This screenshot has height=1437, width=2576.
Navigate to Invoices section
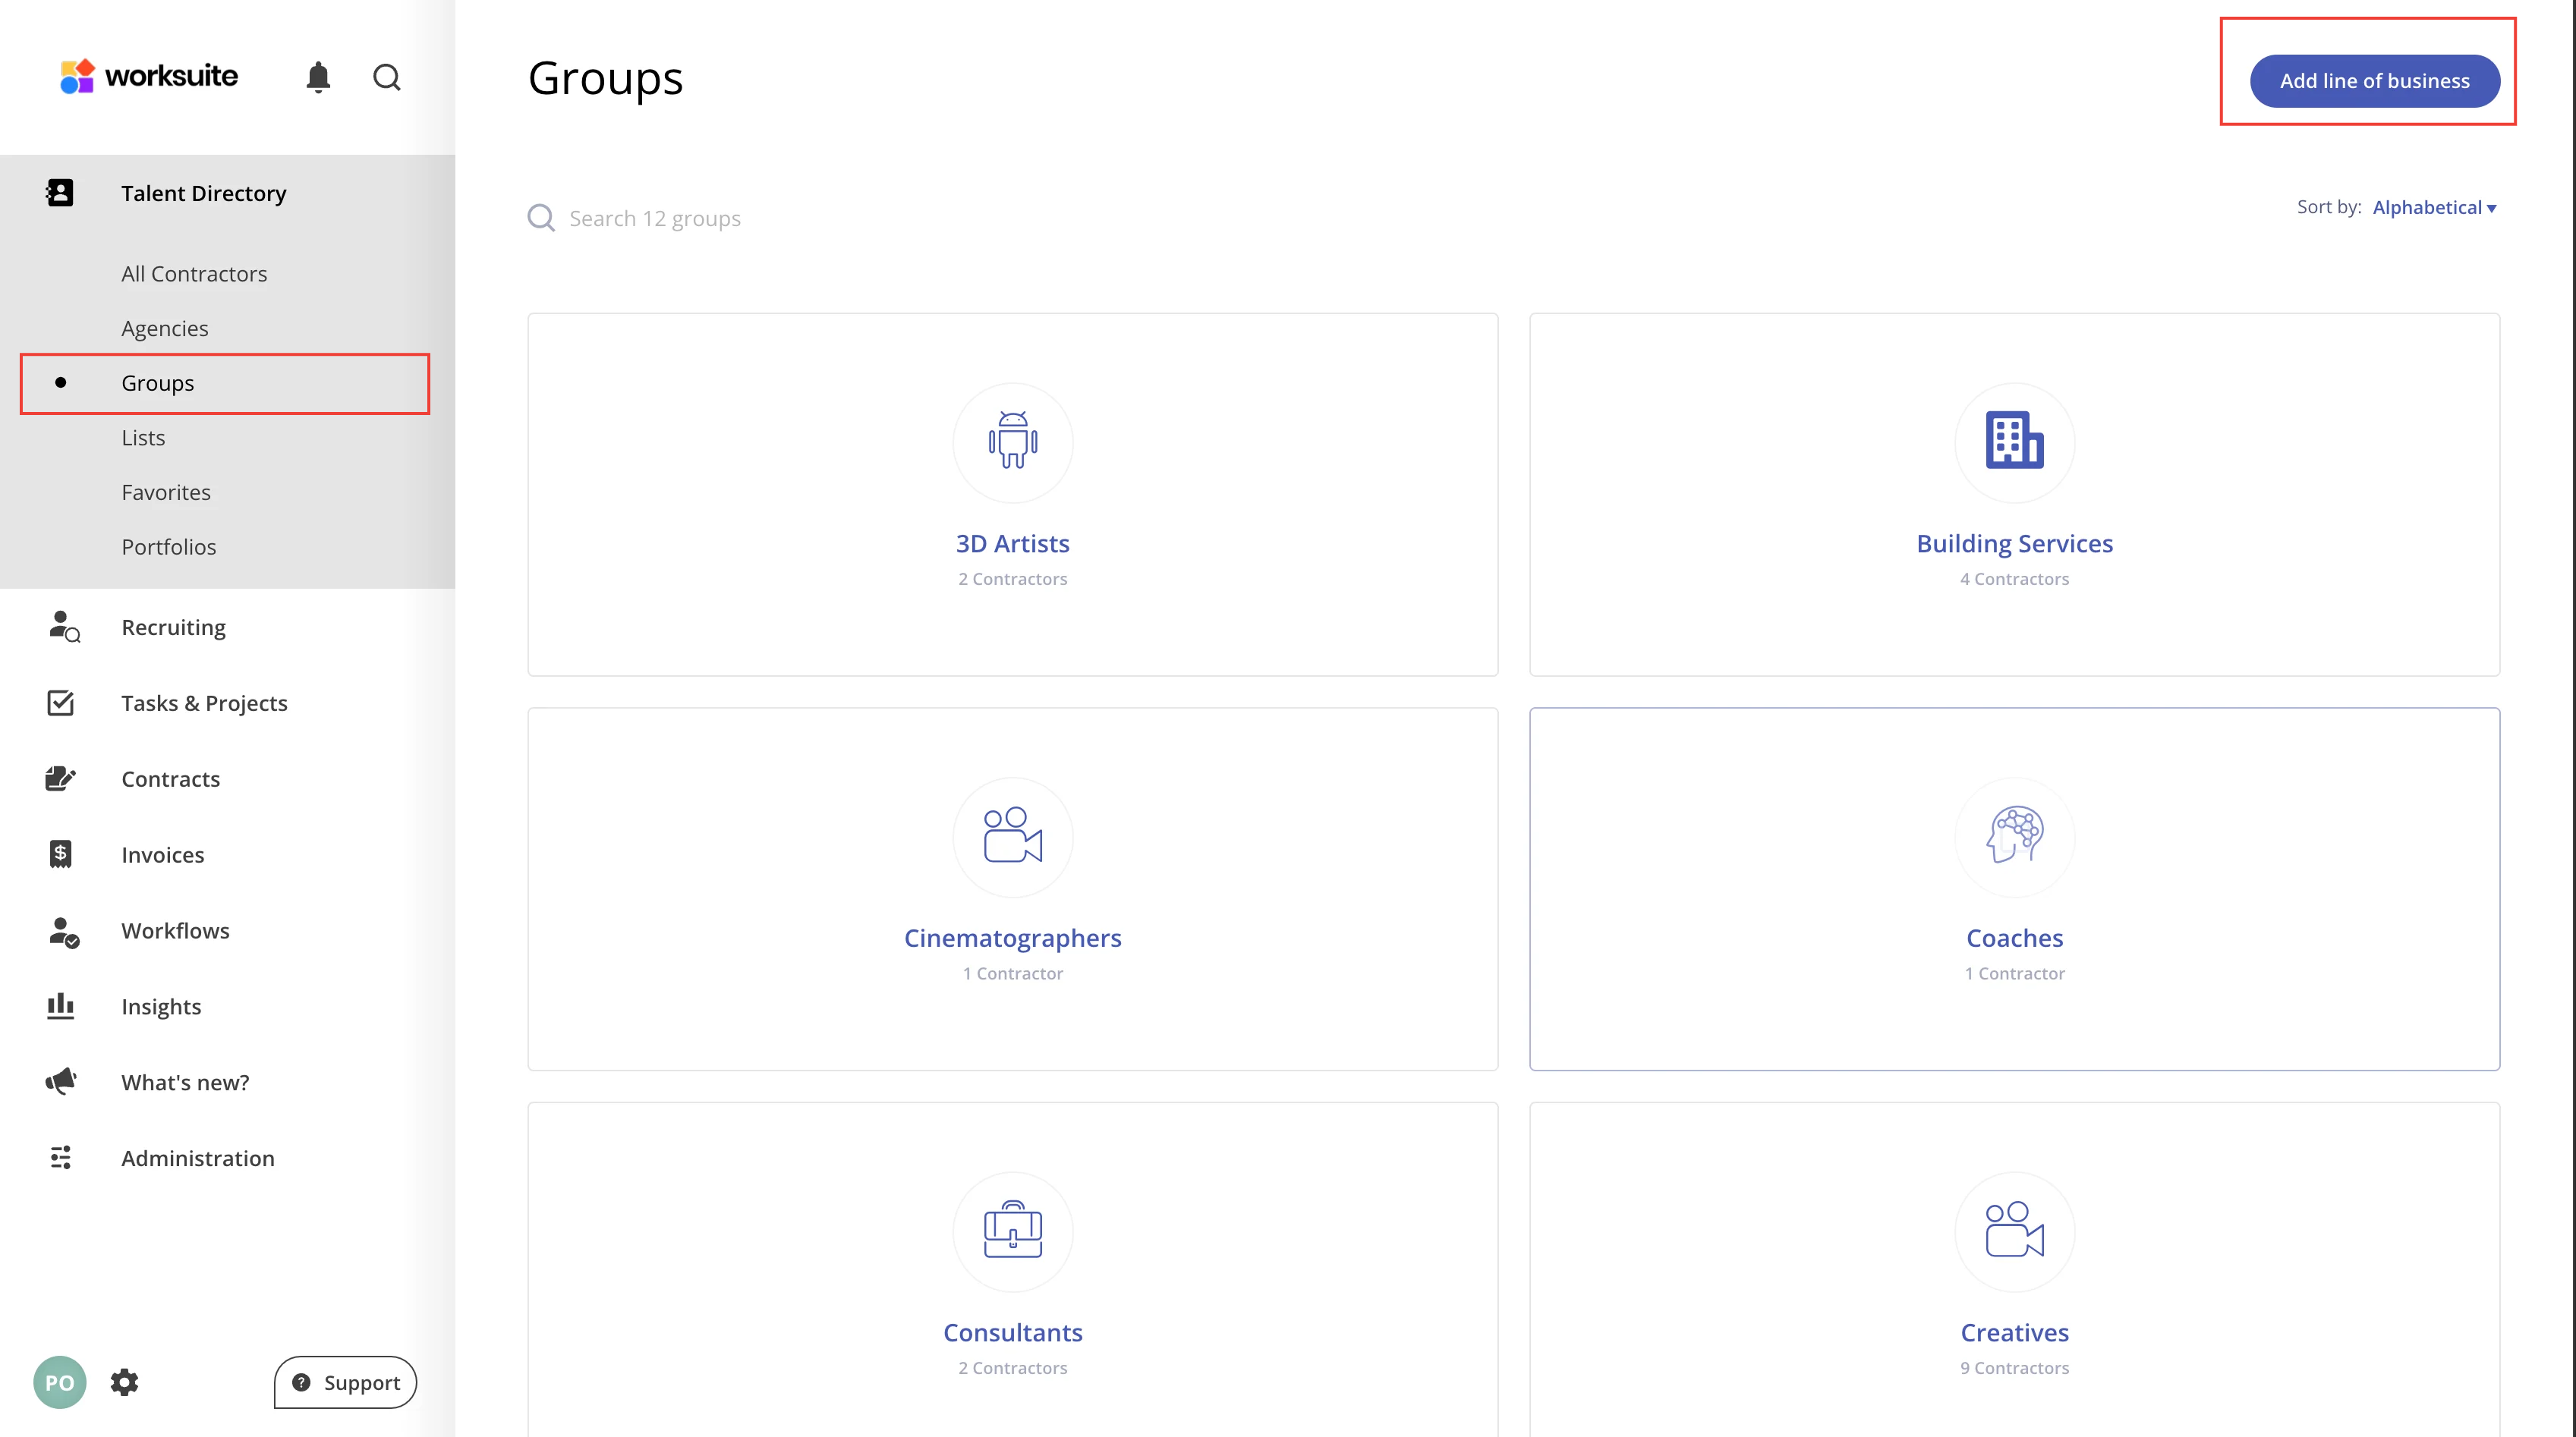(x=162, y=854)
